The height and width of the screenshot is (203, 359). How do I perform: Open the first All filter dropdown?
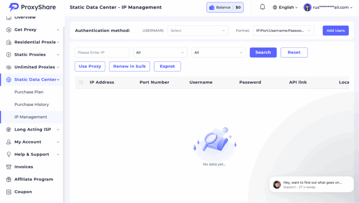click(x=160, y=52)
